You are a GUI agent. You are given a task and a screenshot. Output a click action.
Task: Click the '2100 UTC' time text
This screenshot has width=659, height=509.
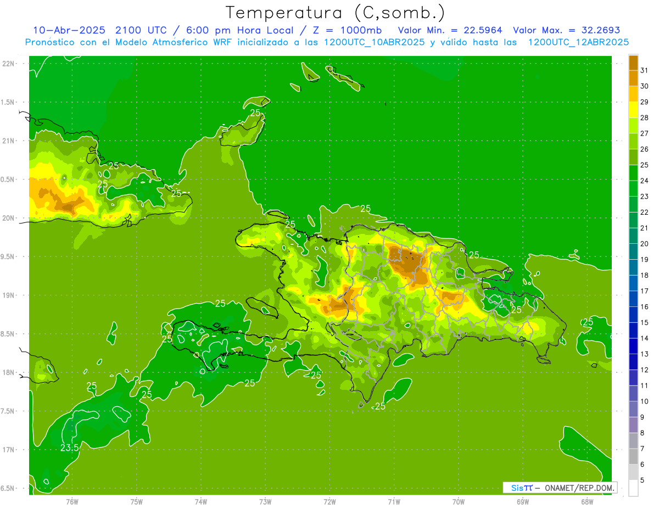coord(142,30)
